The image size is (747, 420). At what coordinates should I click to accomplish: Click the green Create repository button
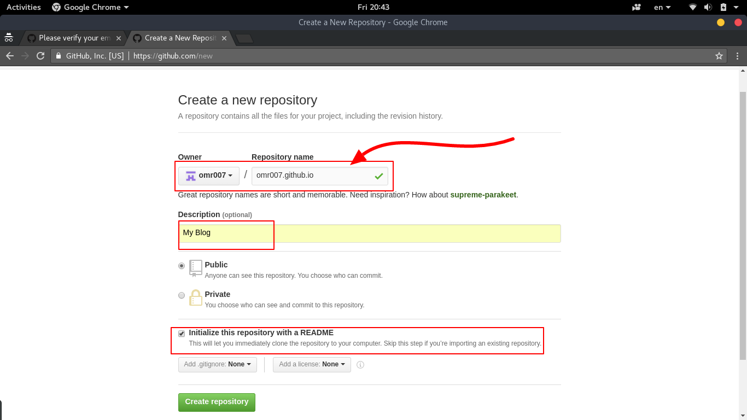coord(217,402)
